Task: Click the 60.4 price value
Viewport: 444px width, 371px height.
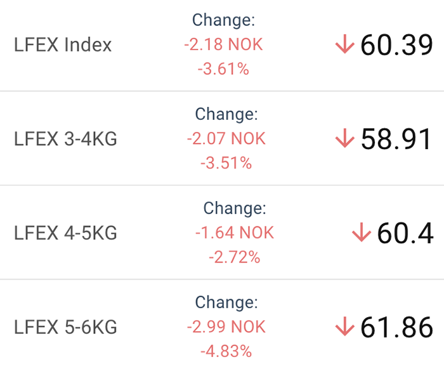Action: [405, 233]
